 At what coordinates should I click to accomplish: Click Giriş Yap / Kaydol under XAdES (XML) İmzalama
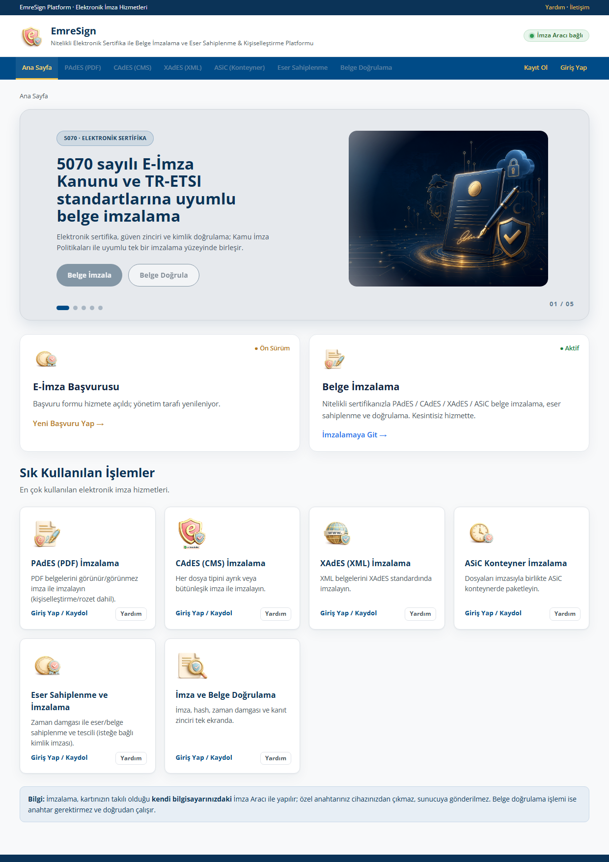click(349, 613)
